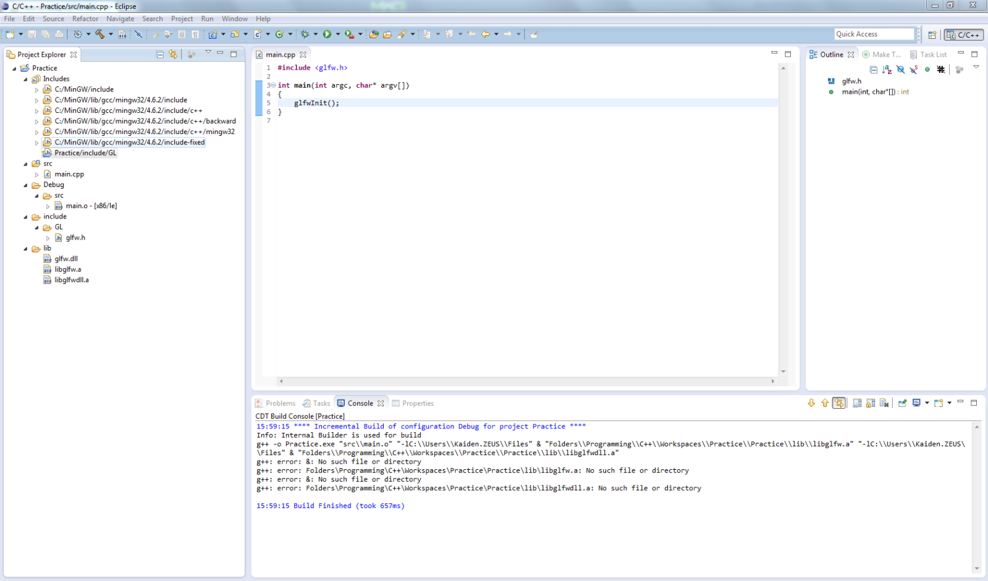
Task: Click the C/C++ perspective button
Action: point(963,35)
